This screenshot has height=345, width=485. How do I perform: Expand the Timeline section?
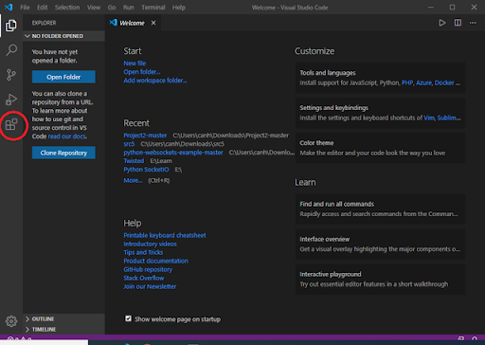tap(63, 329)
